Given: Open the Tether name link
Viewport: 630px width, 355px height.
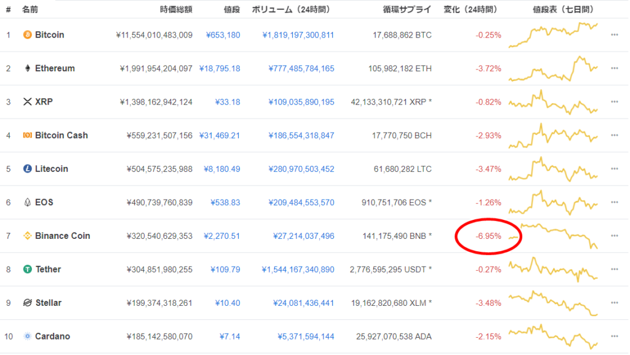Looking at the screenshot, I should pyautogui.click(x=48, y=269).
